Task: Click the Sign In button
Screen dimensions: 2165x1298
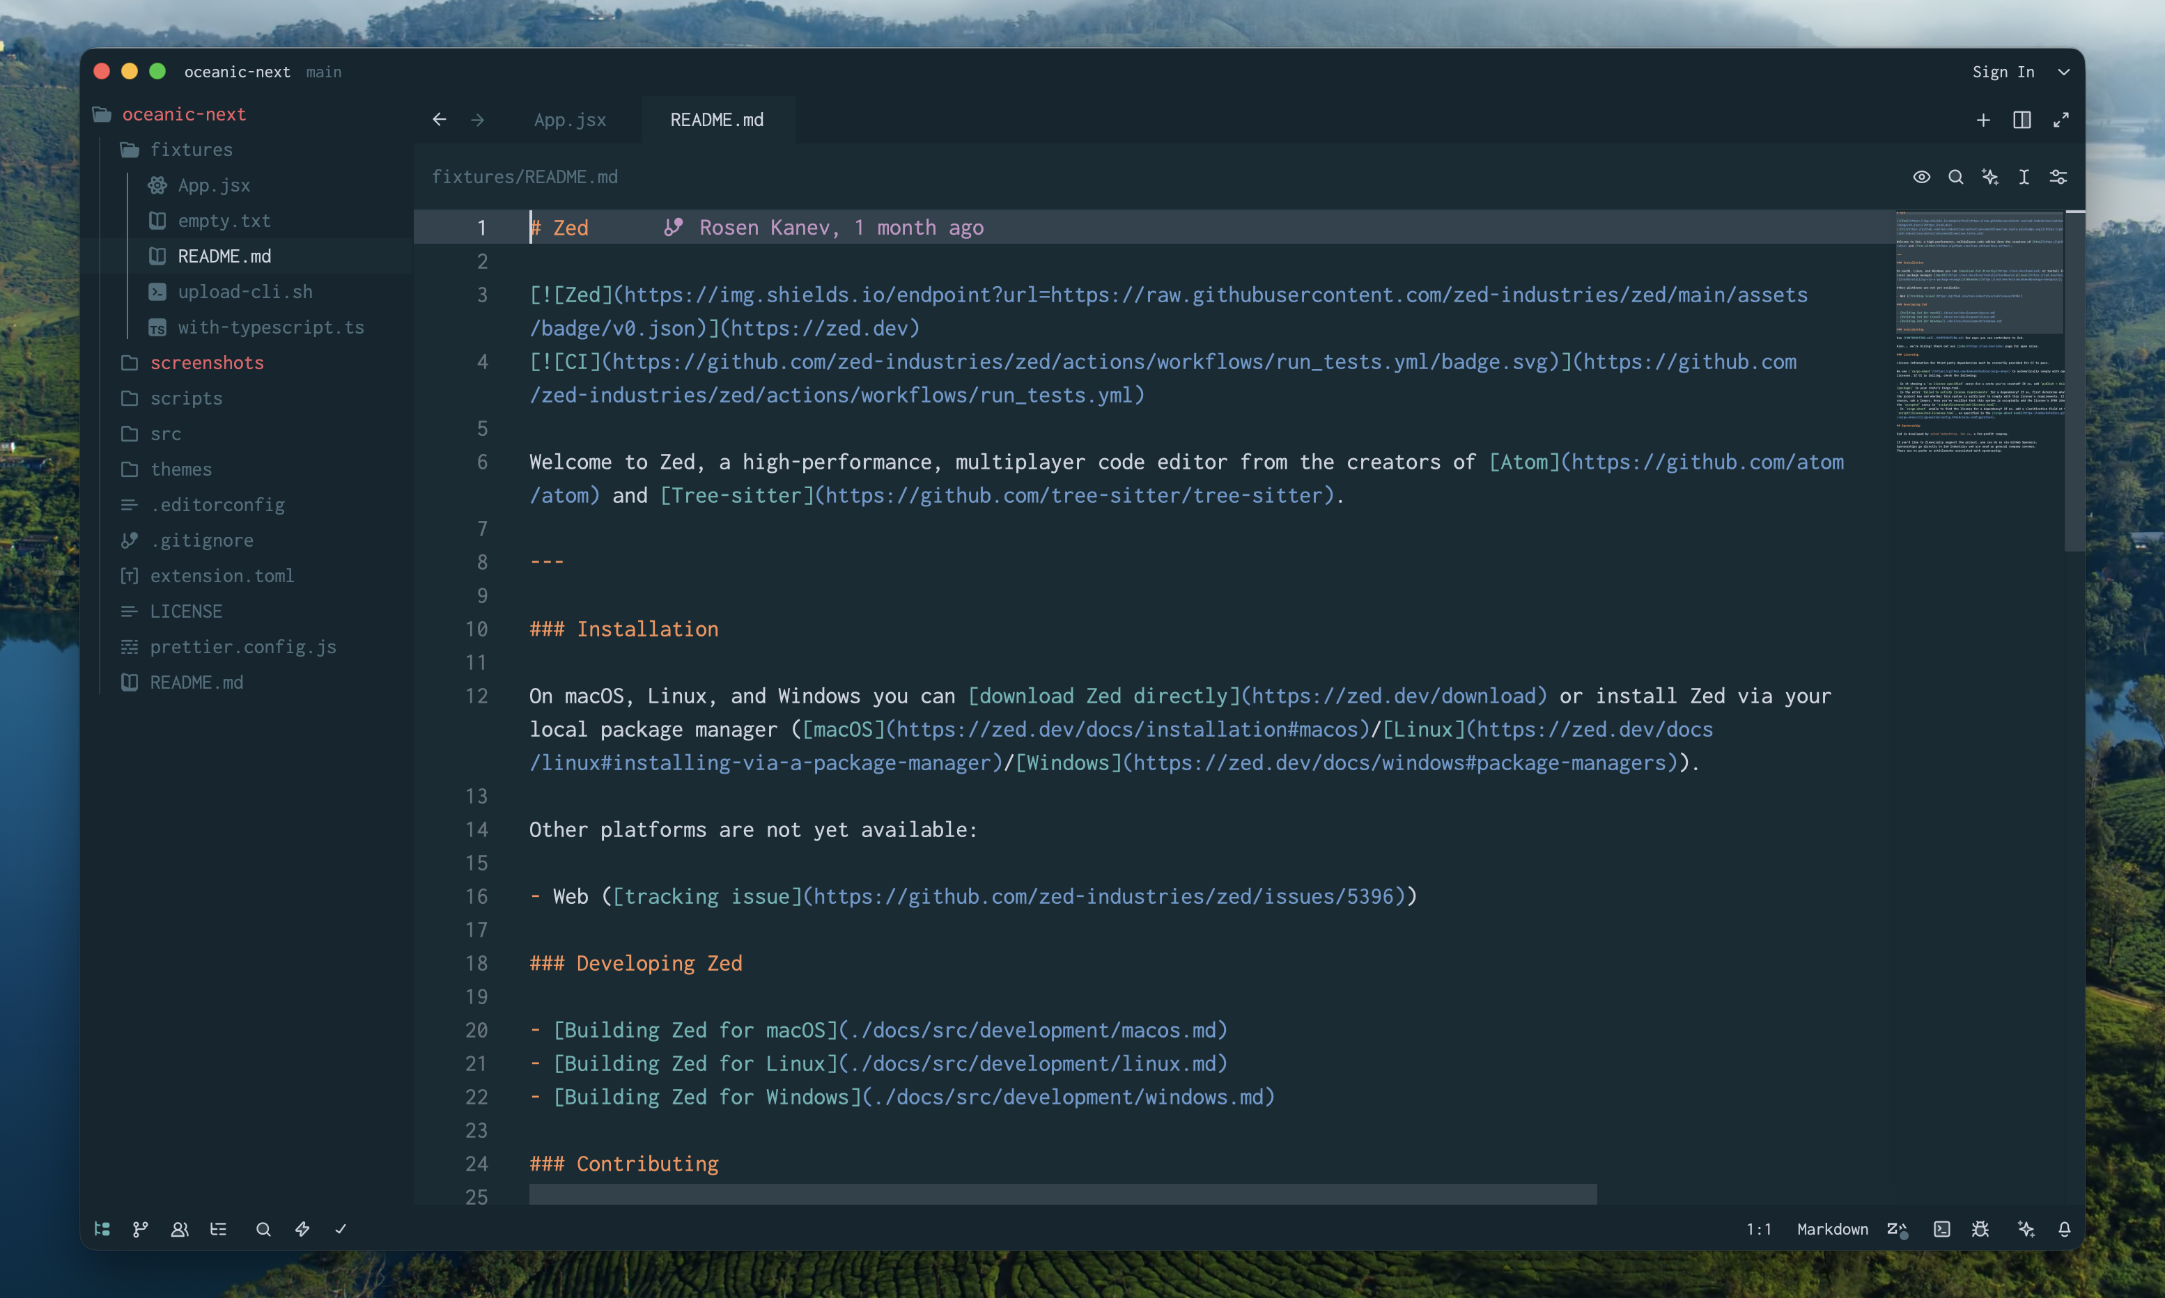Action: click(x=2003, y=72)
